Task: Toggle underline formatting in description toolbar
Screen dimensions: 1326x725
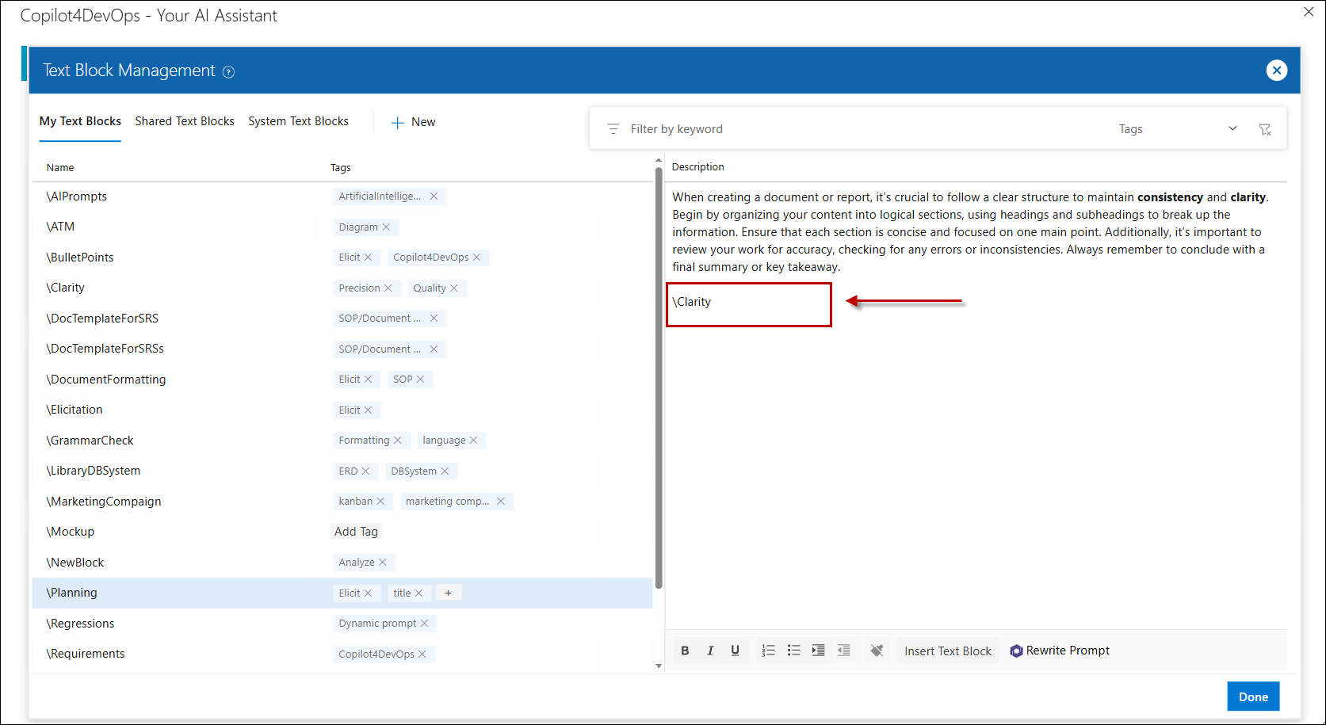Action: tap(735, 651)
